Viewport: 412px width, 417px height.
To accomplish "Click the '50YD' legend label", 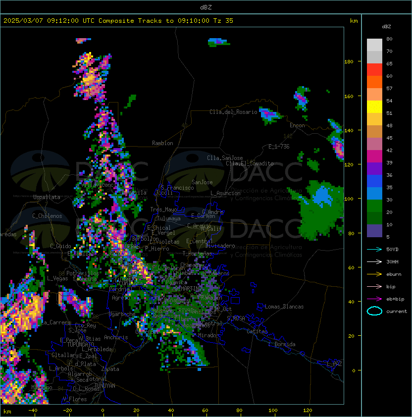I will point(392,249).
